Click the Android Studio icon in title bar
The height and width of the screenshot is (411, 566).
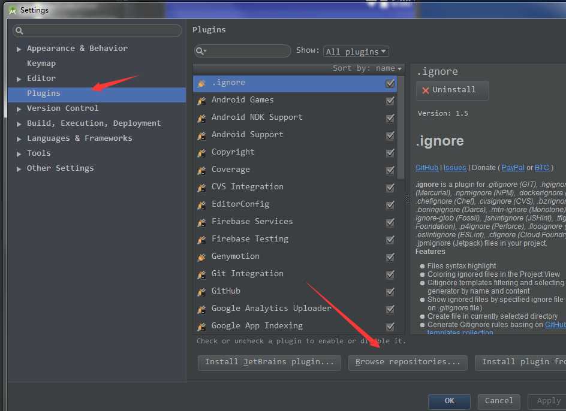13,10
